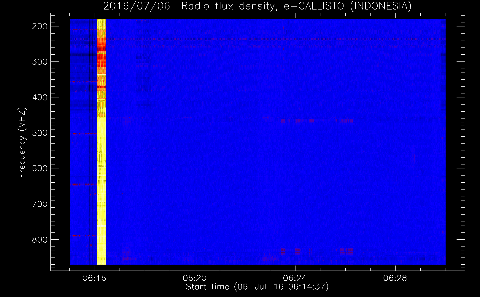Click the 700 frequency tick label
The height and width of the screenshot is (297, 480).
(x=40, y=204)
